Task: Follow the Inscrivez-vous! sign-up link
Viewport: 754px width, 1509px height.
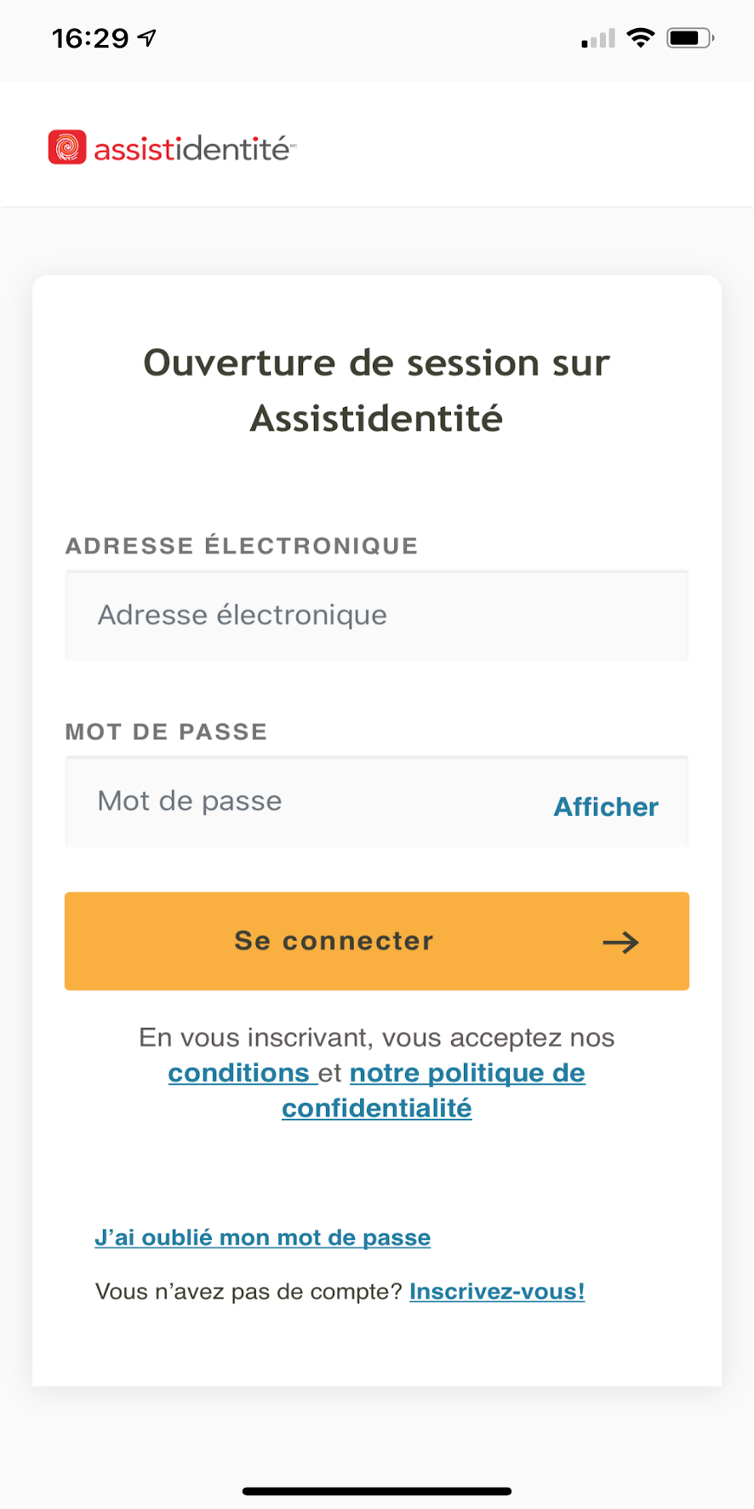Action: pos(497,1291)
